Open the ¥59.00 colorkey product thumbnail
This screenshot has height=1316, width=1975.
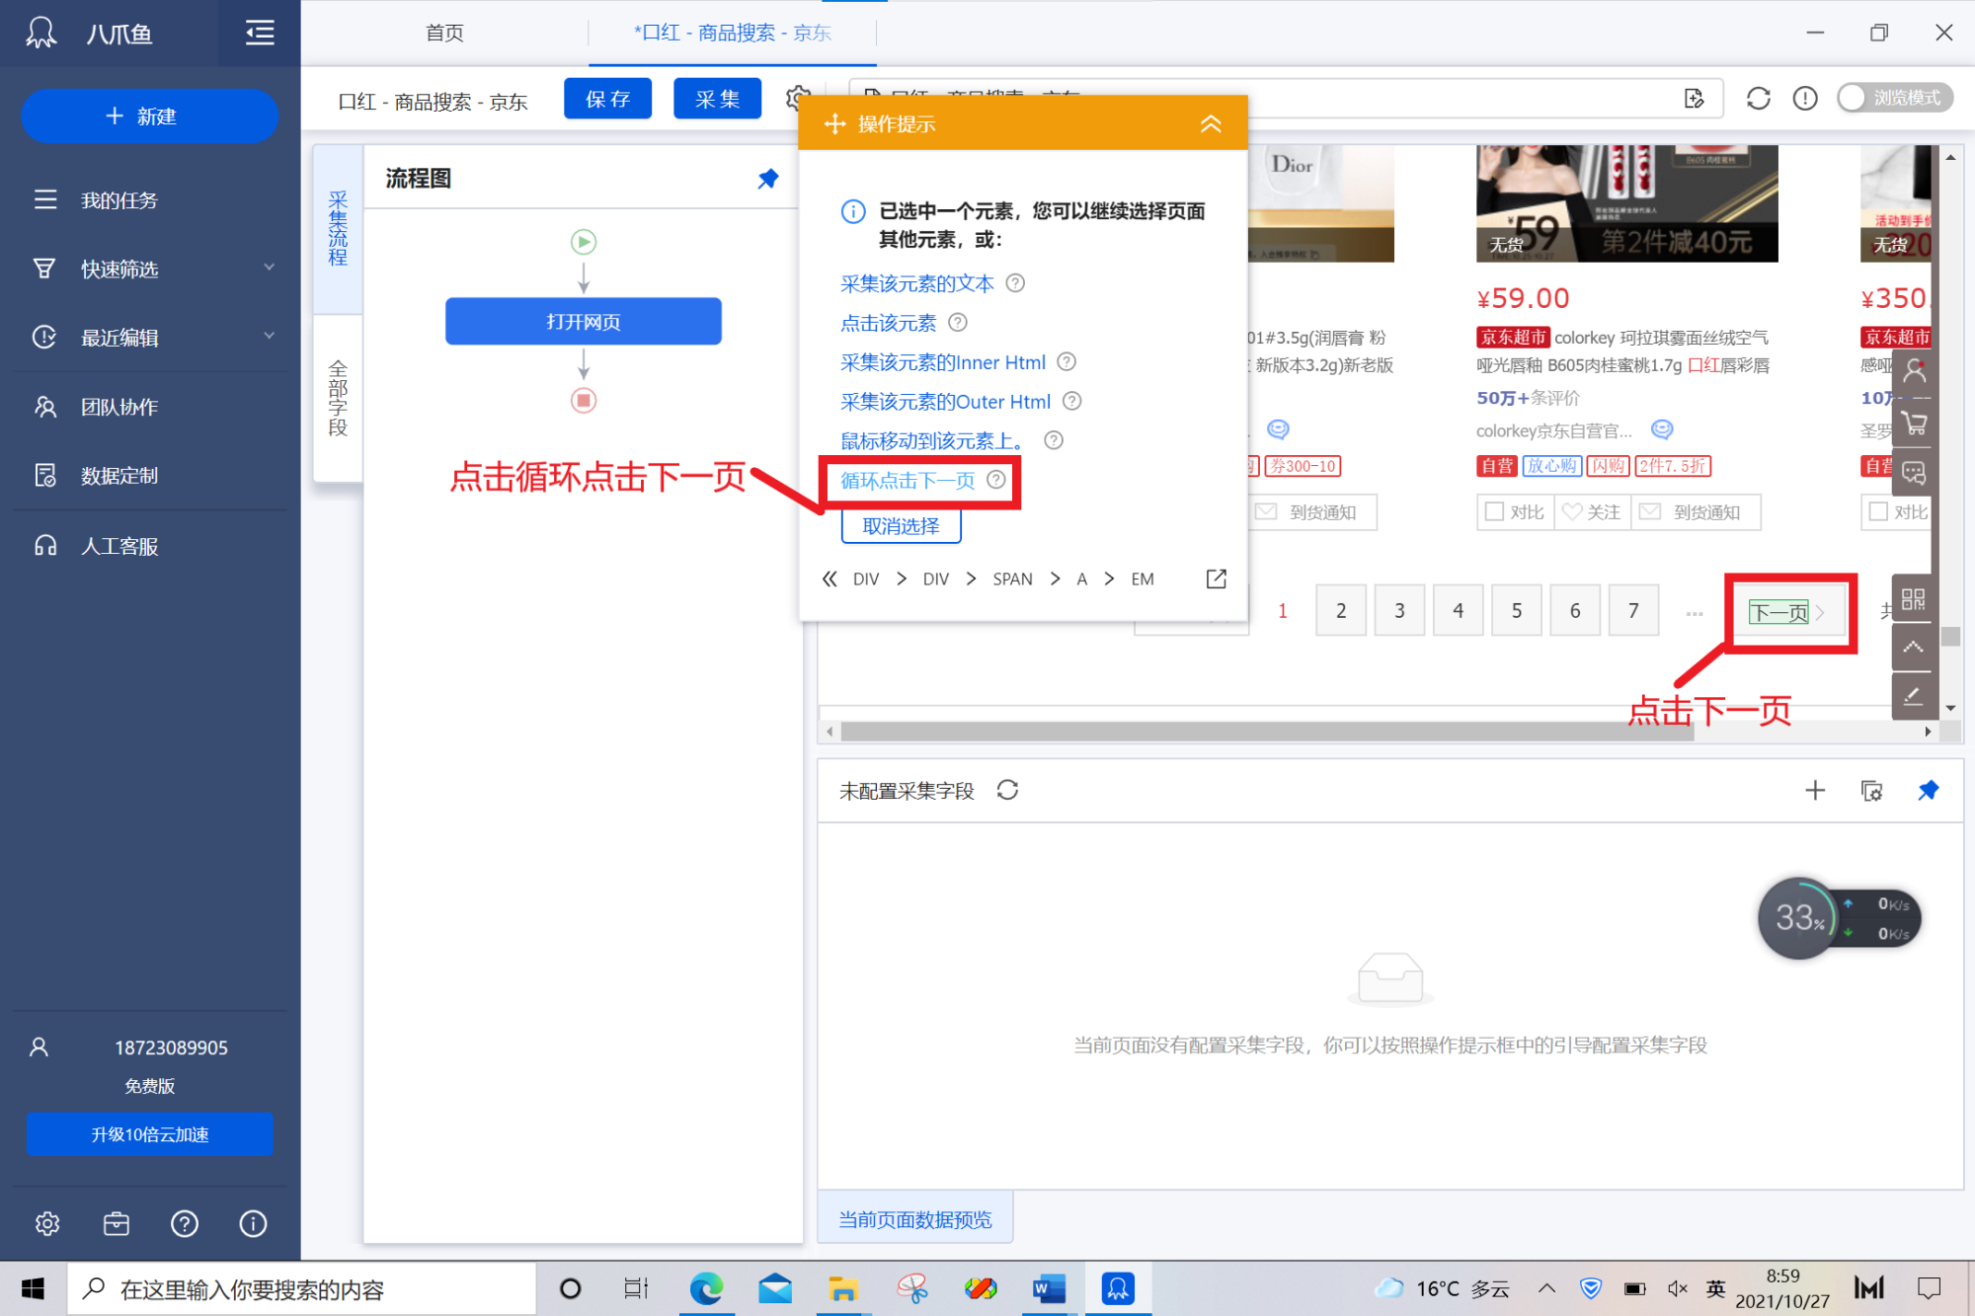pyautogui.click(x=1626, y=203)
